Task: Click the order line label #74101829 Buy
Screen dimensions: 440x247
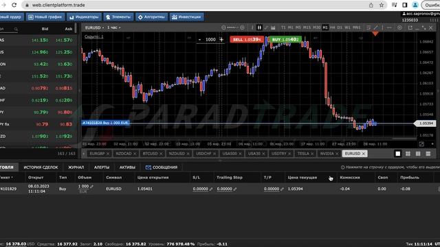Action: click(x=105, y=123)
